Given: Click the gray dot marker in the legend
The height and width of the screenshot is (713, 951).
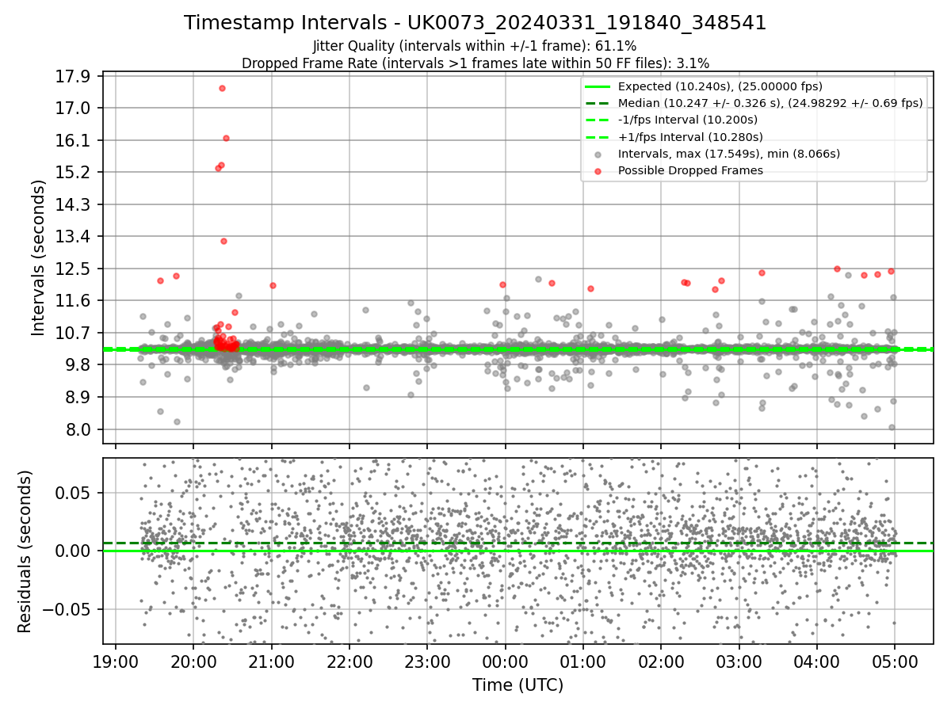Looking at the screenshot, I should point(598,154).
